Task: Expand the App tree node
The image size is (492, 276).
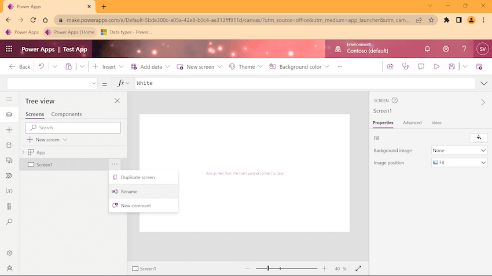Action: pyautogui.click(x=23, y=152)
